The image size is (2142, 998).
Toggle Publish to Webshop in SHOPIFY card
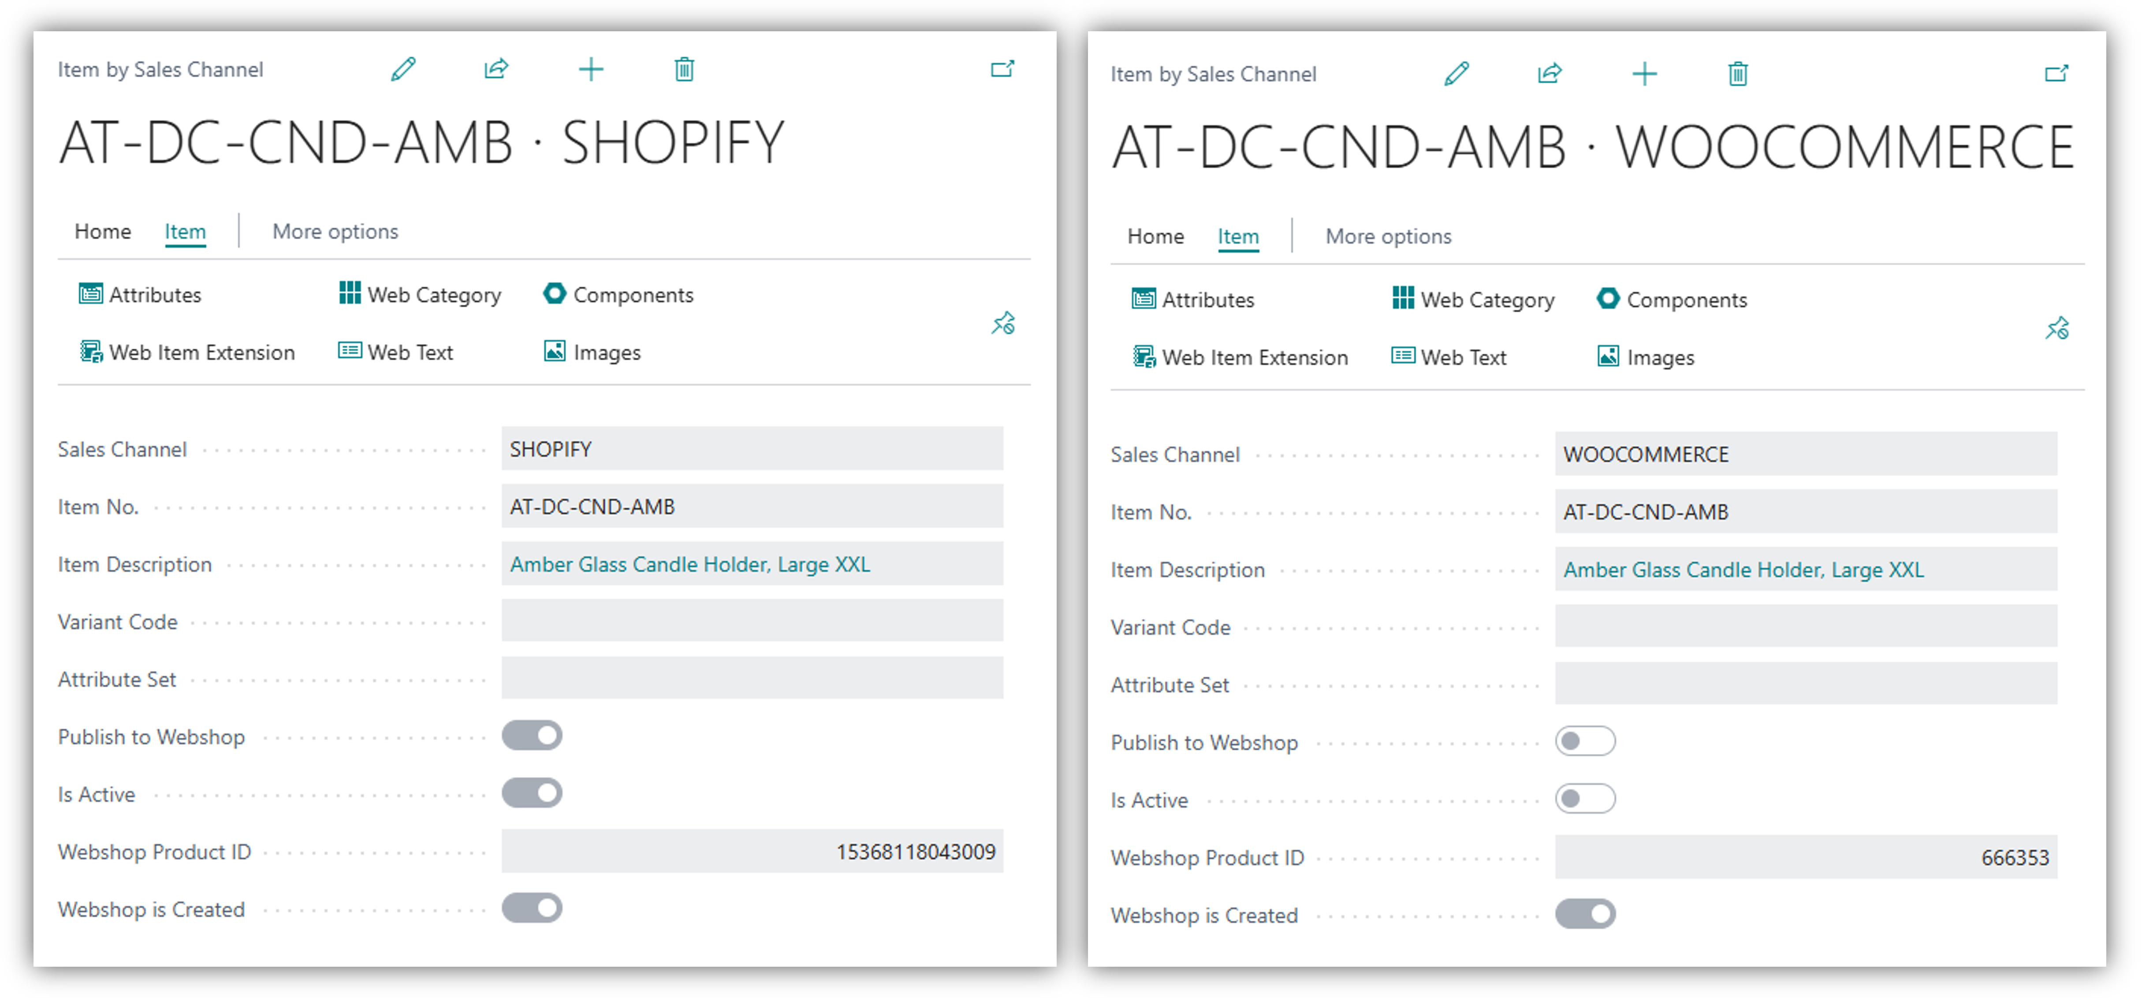(532, 736)
